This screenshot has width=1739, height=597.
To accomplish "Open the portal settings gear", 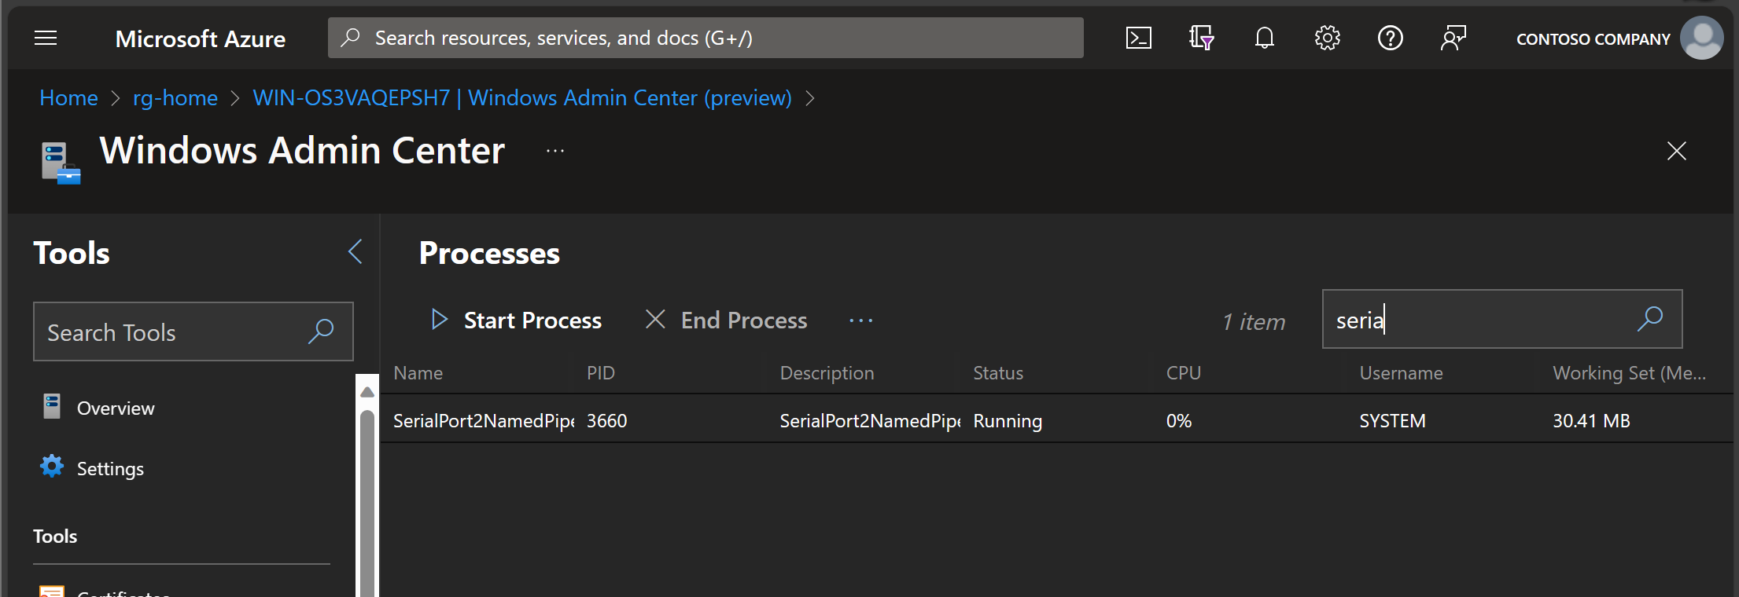I will pos(1327,38).
